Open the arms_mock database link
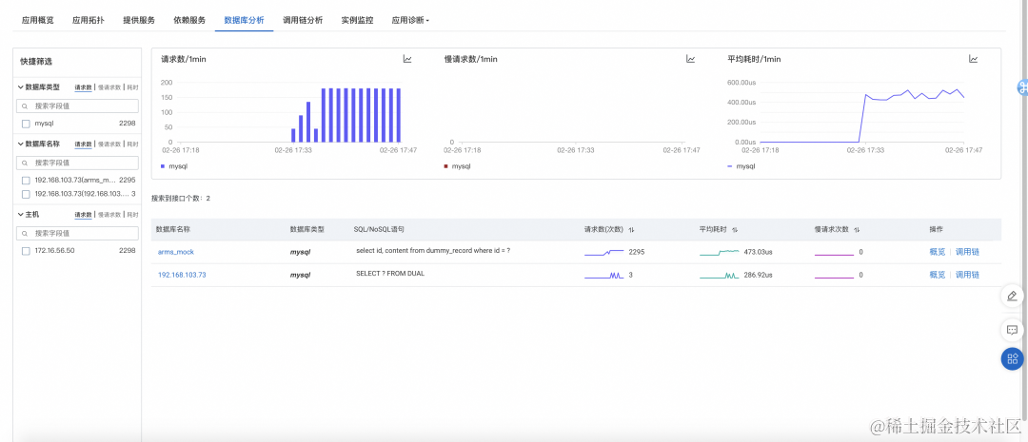This screenshot has width=1028, height=442. 176,252
